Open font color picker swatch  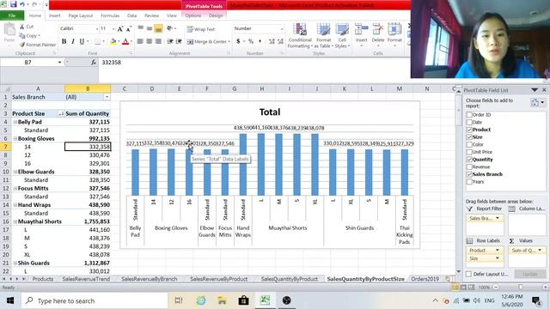click(125, 42)
